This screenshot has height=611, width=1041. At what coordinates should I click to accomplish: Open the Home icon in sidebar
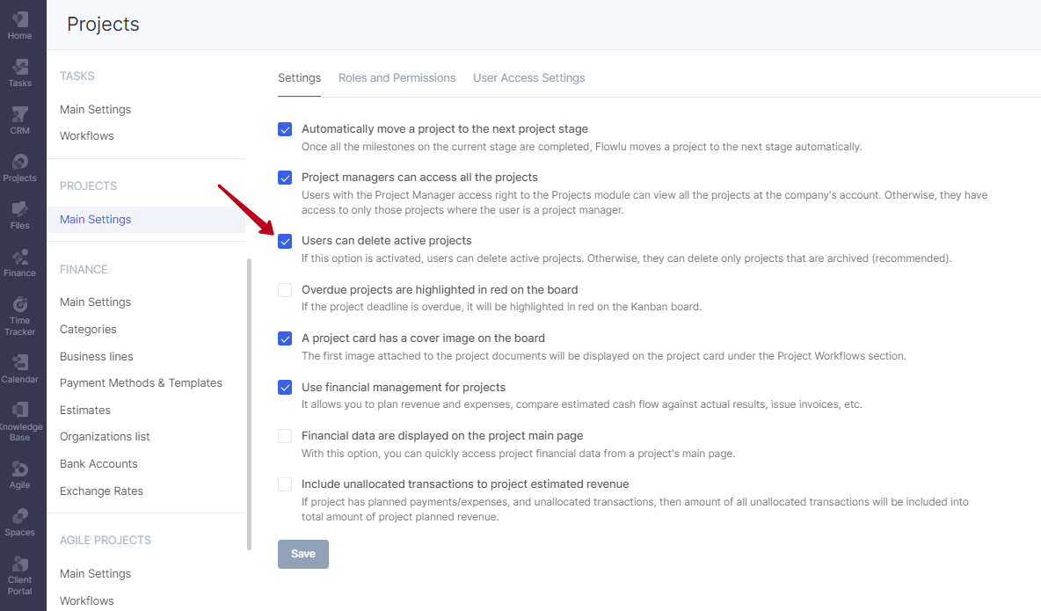point(20,20)
